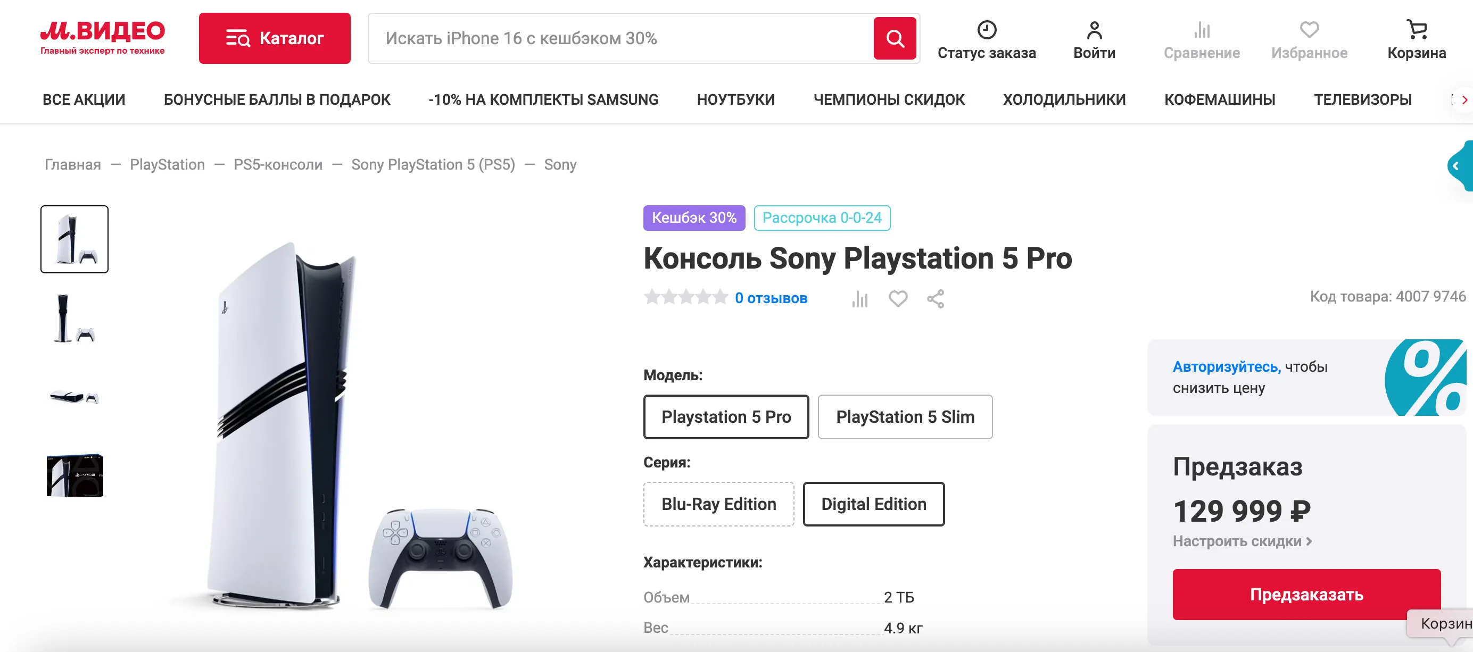The image size is (1473, 652).
Task: Open the Каталог catalog button
Action: (x=275, y=38)
